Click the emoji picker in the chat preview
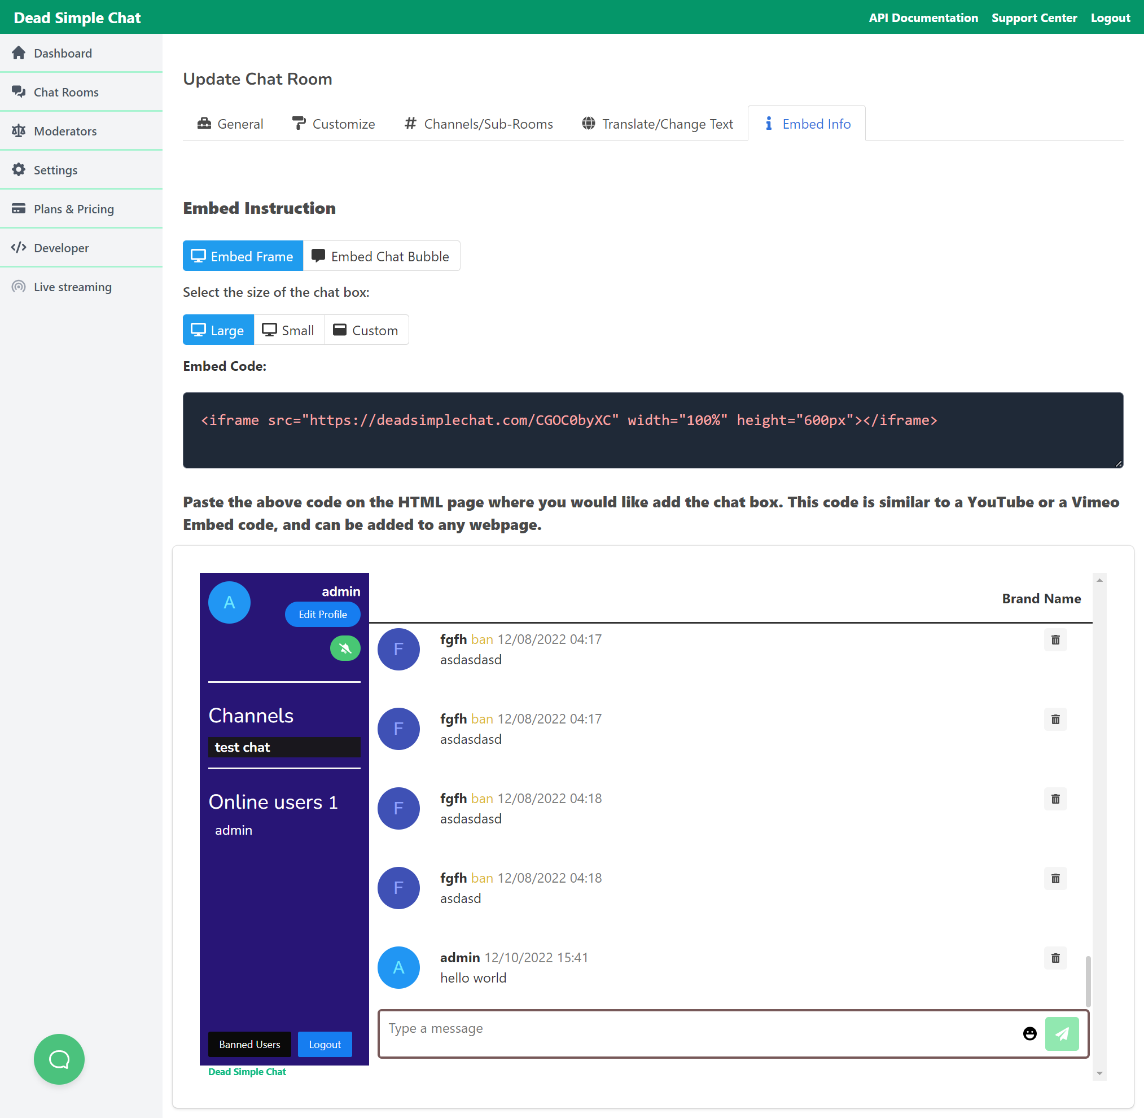1144x1118 pixels. pos(1029,1033)
